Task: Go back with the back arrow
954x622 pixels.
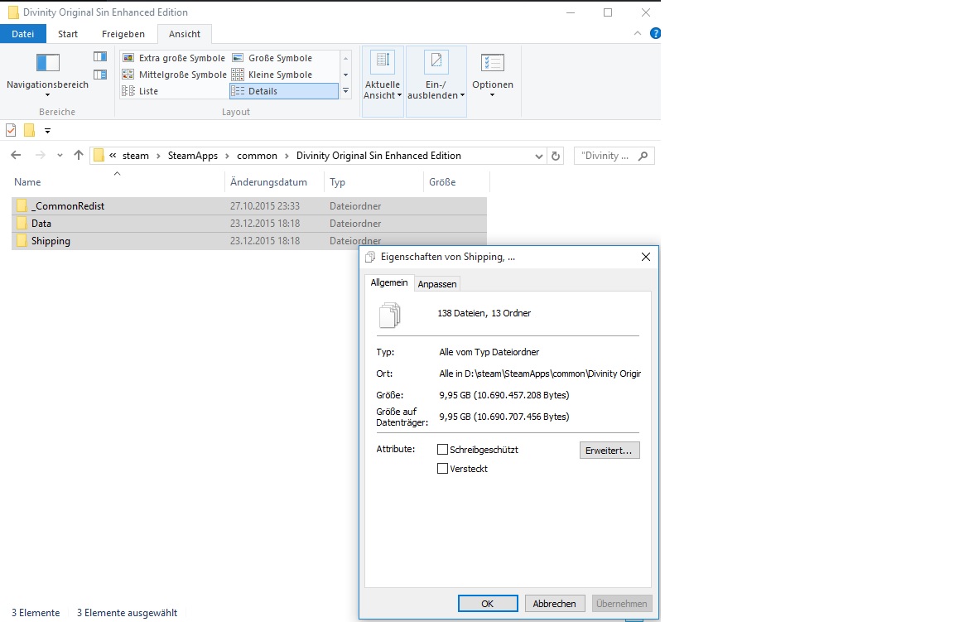Action: pos(17,155)
